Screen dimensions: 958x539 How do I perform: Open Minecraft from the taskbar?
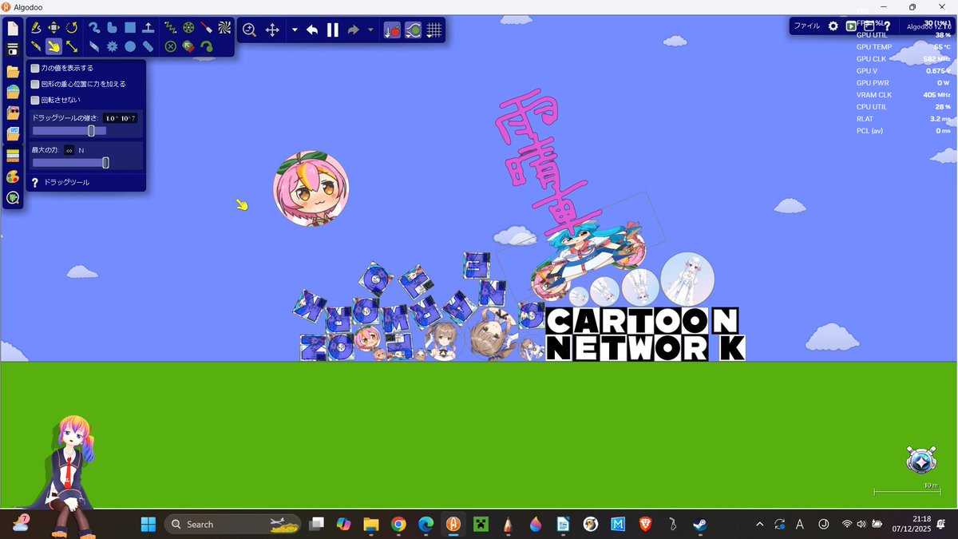point(481,524)
